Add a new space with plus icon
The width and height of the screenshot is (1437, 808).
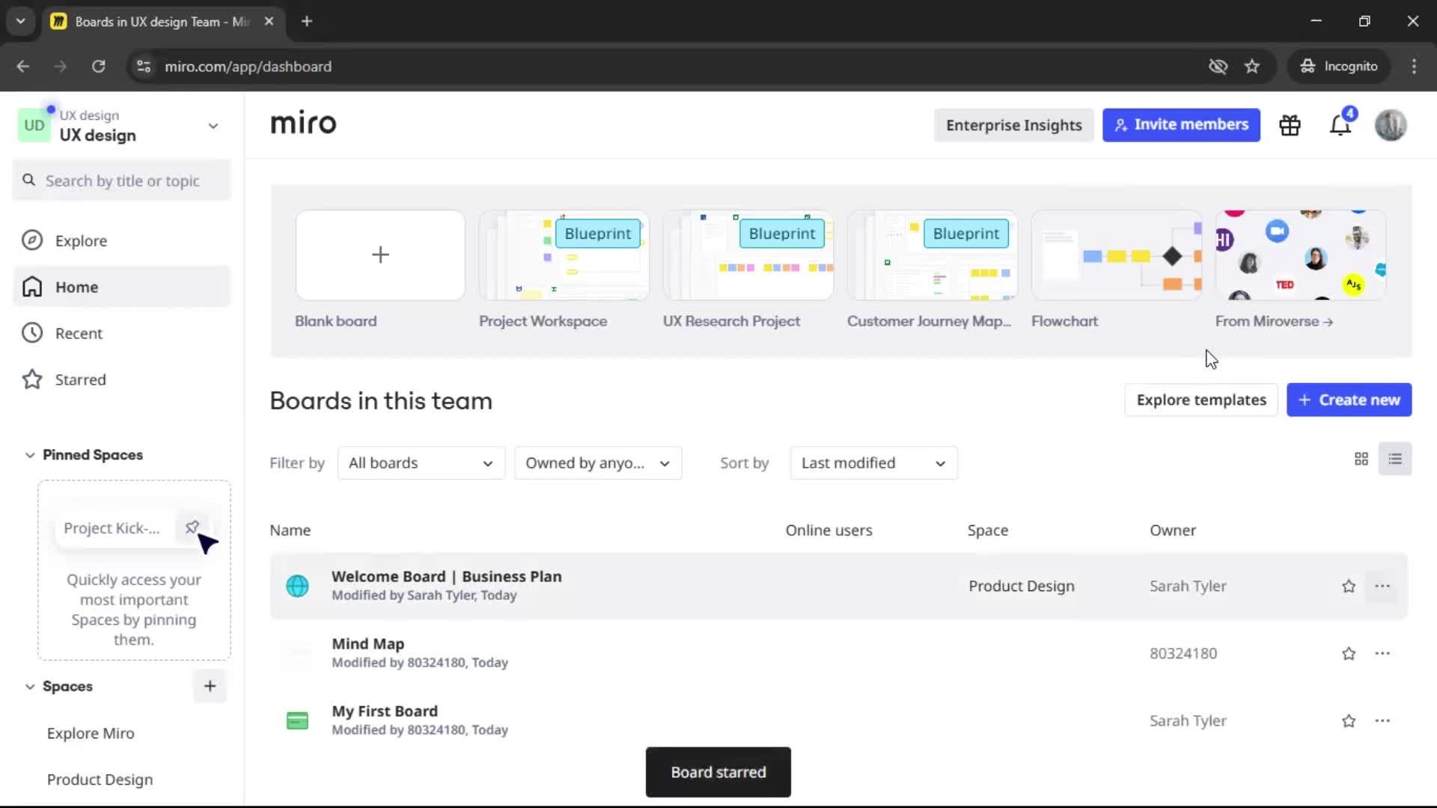click(x=210, y=686)
